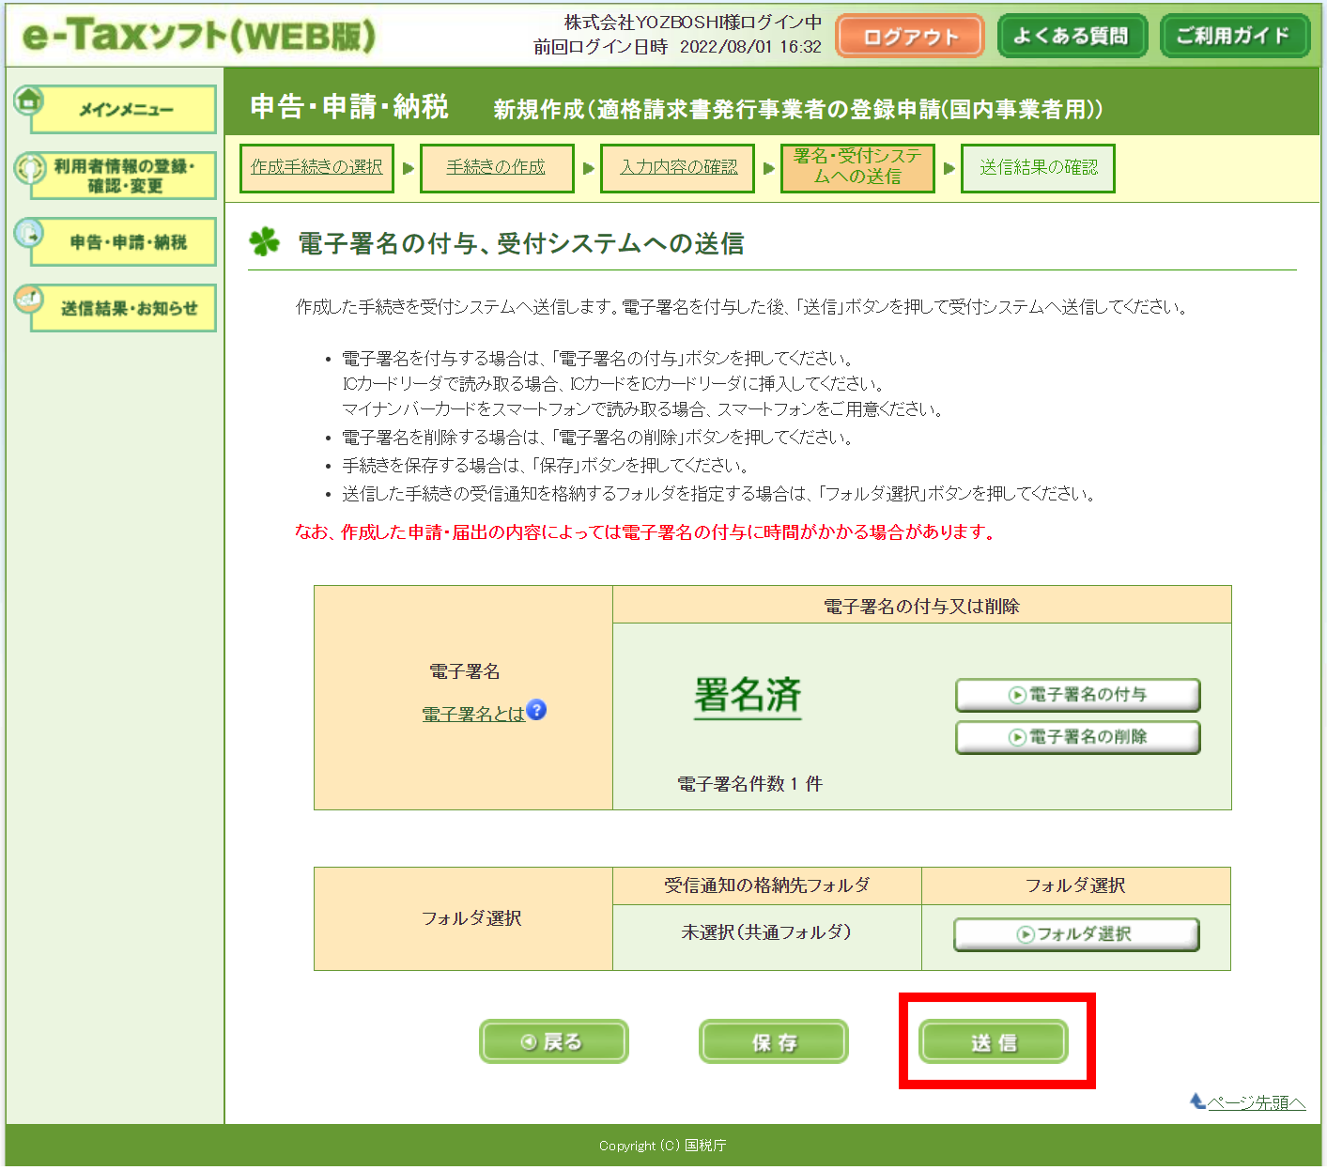Click the icon beside 利用者情報の登録・確認・変更

coord(29,168)
